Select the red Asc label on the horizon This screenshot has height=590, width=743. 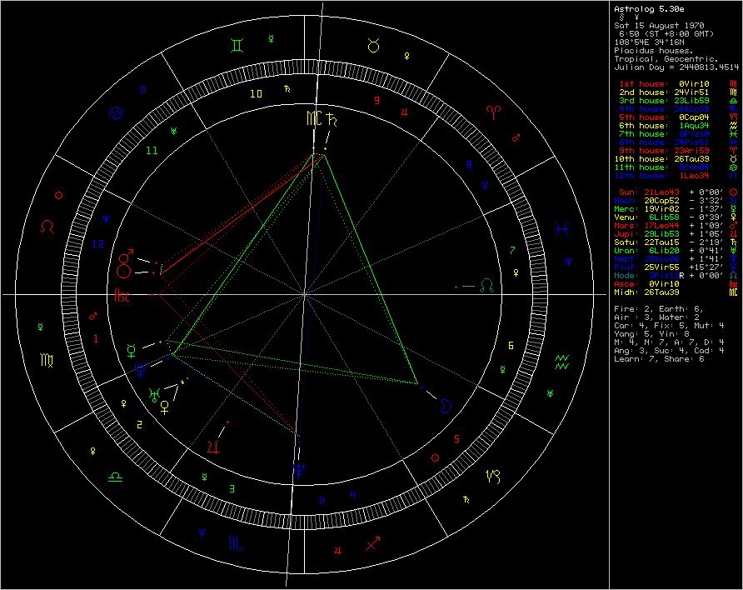click(122, 294)
